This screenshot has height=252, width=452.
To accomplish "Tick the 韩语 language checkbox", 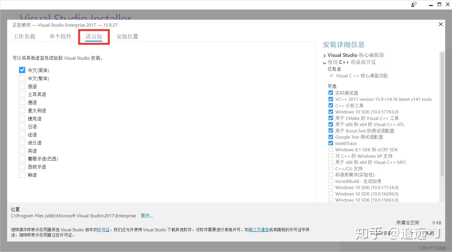I will [x=22, y=175].
